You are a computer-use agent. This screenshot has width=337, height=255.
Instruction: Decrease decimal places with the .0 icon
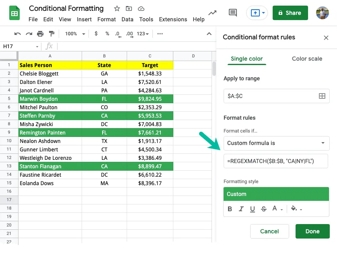point(117,34)
